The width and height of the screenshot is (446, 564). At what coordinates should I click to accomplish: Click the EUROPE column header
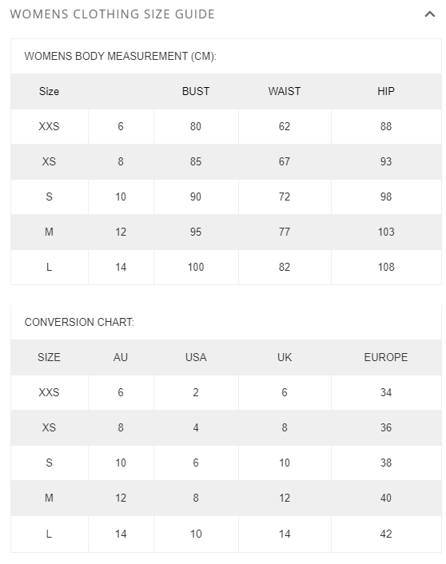pyautogui.click(x=386, y=357)
